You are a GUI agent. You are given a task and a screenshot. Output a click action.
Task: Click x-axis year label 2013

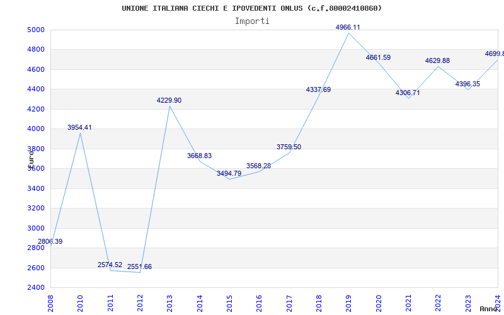(169, 303)
